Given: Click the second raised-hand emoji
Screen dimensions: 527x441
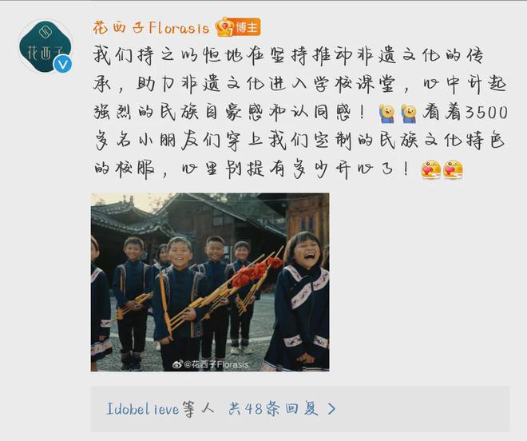Looking at the screenshot, I should [x=409, y=113].
